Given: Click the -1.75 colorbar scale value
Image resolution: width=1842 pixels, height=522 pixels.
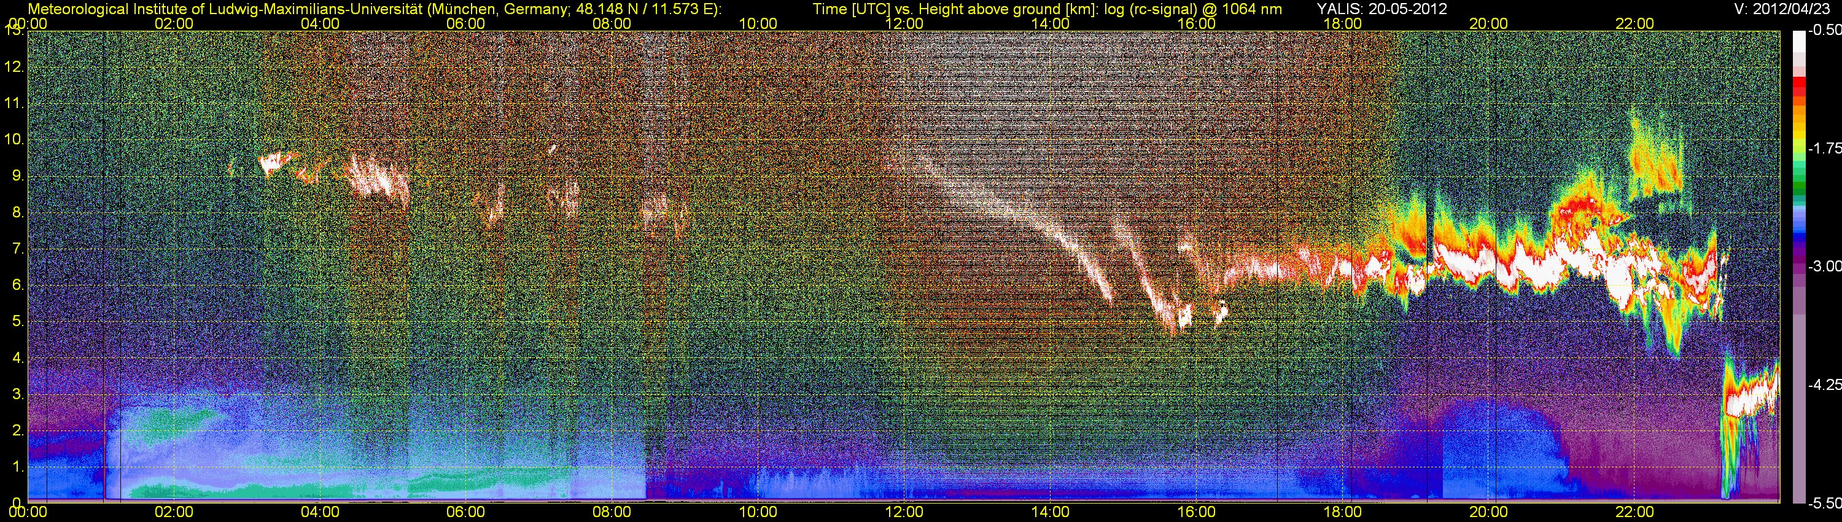Looking at the screenshot, I should click(x=1825, y=149).
